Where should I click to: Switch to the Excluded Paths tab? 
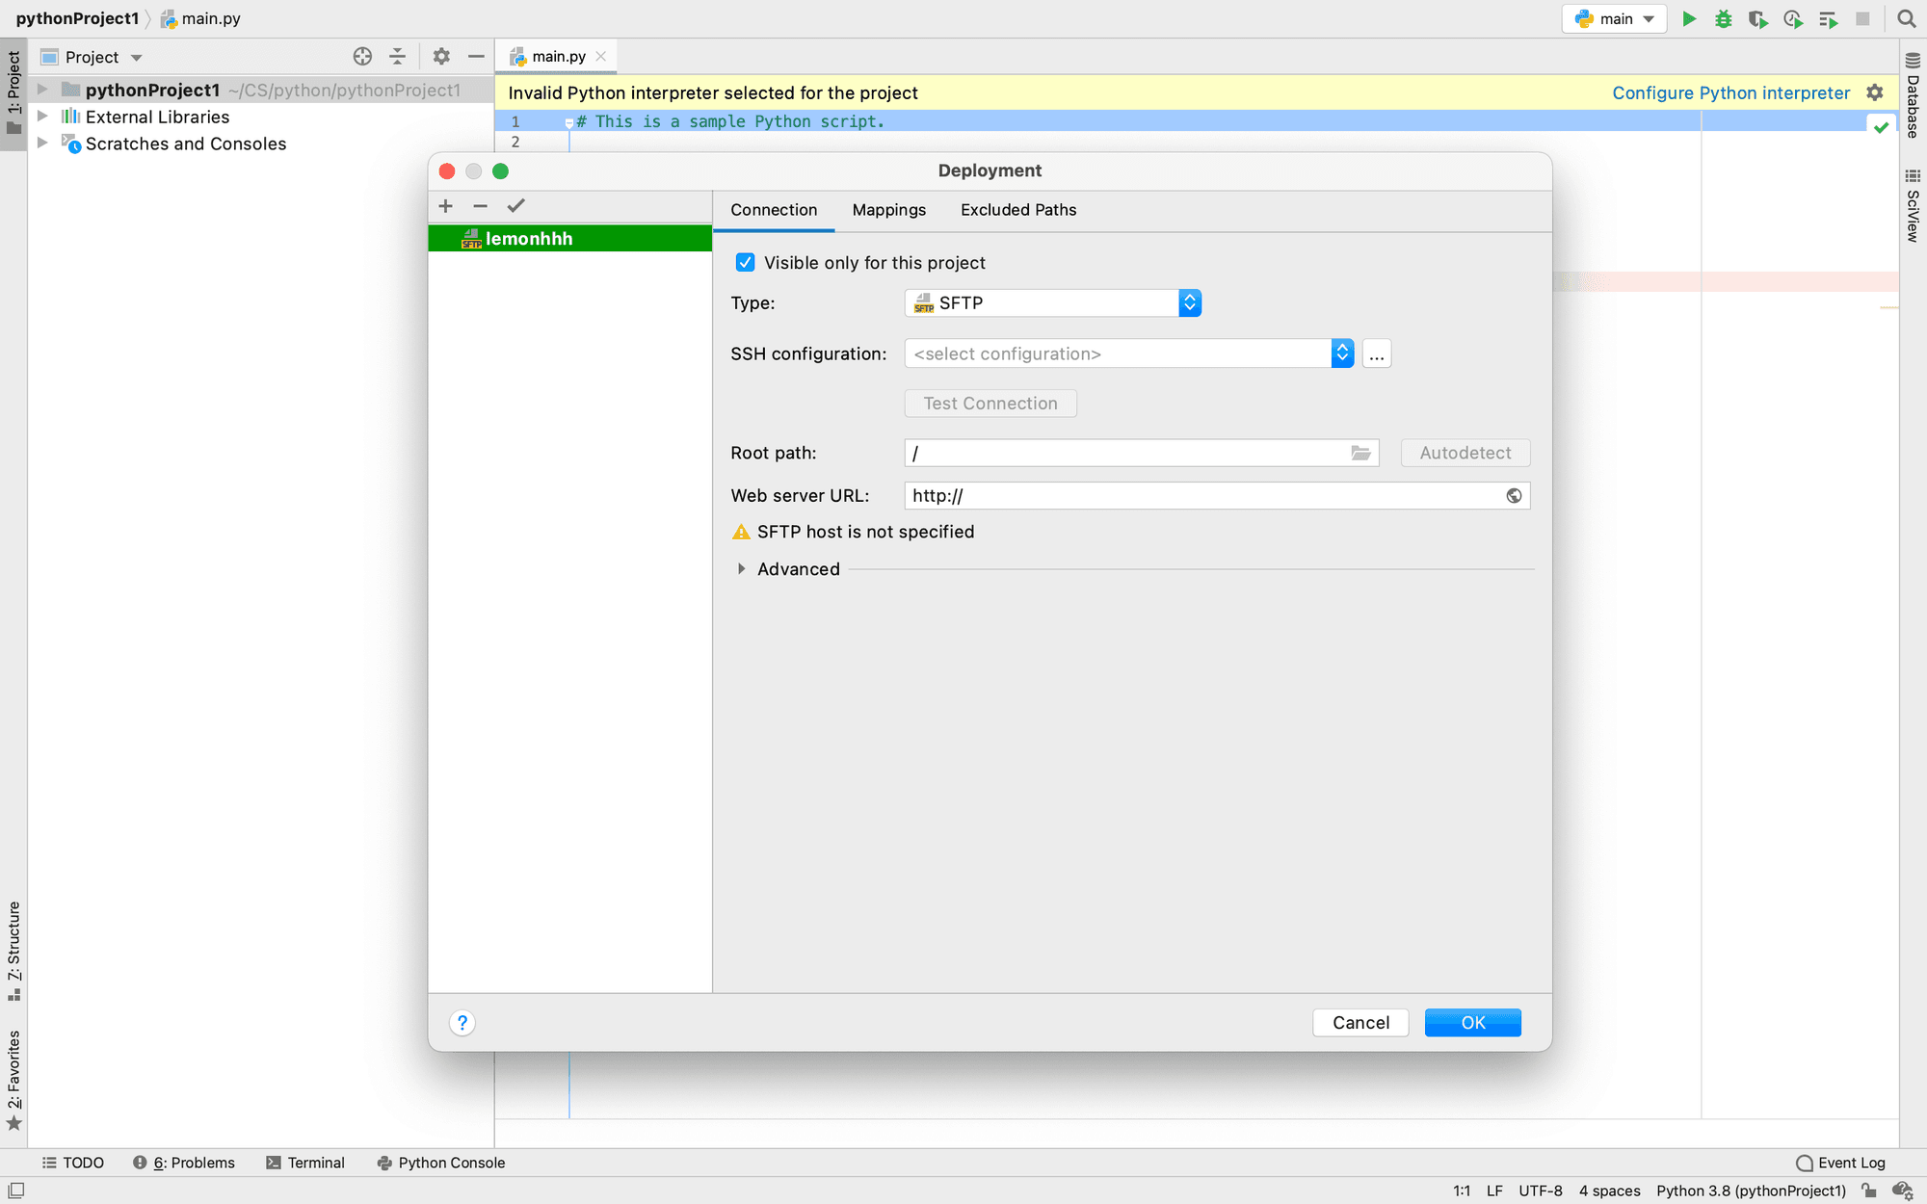click(x=1018, y=209)
